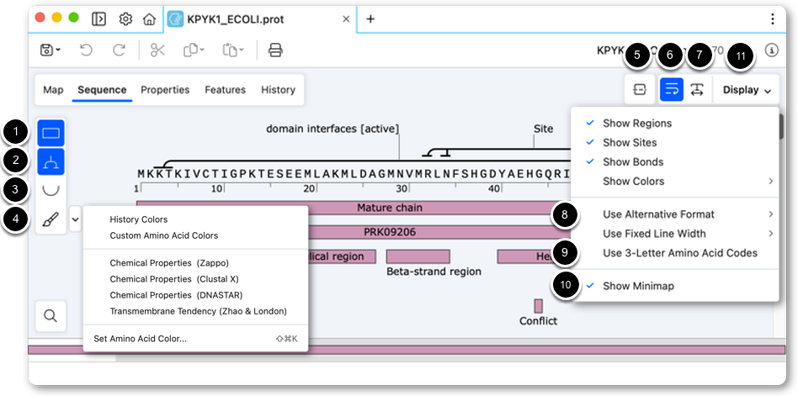Expand Use Alternative Format submenu
This screenshot has height=396, width=798.
[x=675, y=214]
